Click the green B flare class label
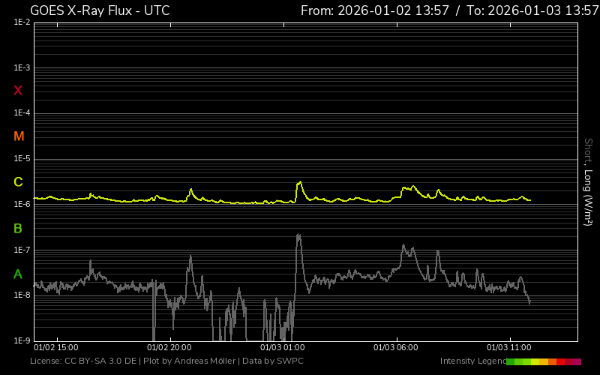 point(18,228)
